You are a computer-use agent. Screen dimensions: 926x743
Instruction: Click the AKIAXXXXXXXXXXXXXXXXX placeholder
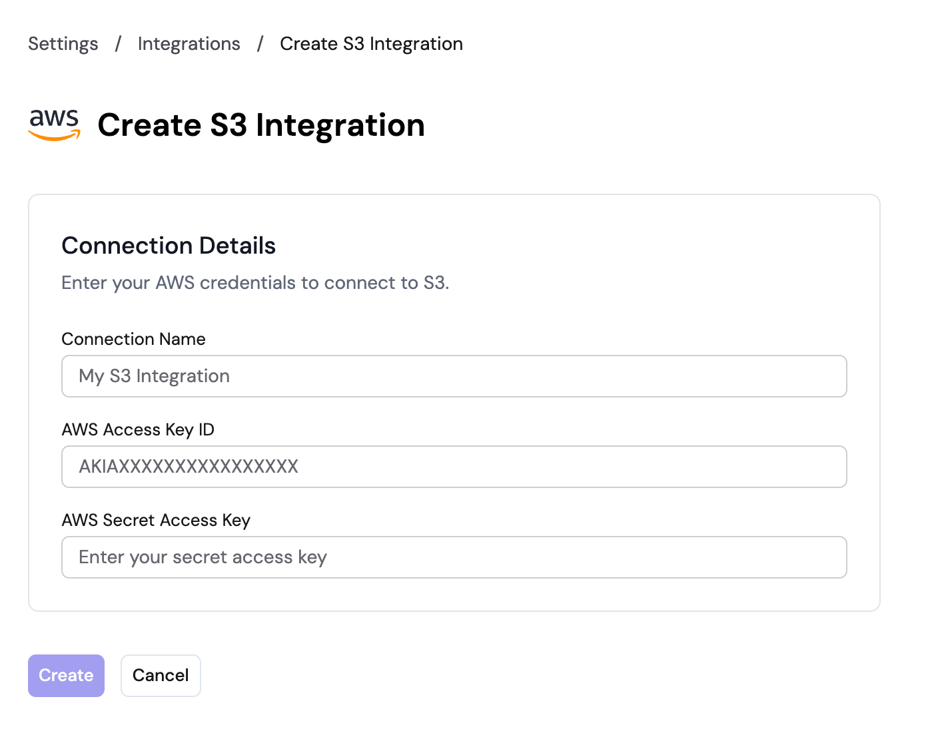click(x=189, y=467)
